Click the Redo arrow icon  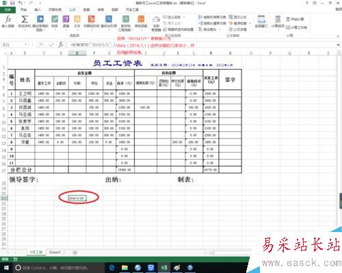[x=31, y=3]
